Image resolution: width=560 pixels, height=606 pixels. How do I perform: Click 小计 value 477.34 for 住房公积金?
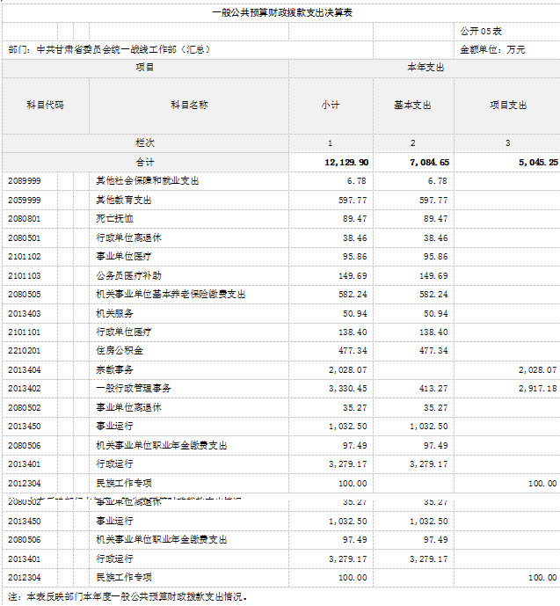[x=353, y=351]
